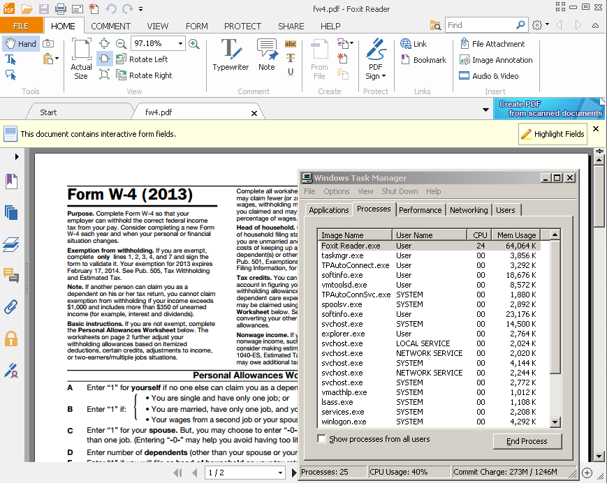Tick 'Show processes from all users' checkbox
Image resolution: width=607 pixels, height=483 pixels.
tap(321, 438)
